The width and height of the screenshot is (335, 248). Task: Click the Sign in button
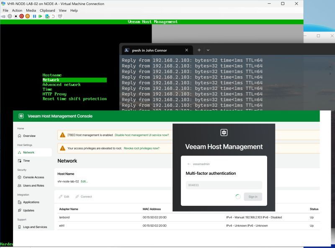[253, 197]
